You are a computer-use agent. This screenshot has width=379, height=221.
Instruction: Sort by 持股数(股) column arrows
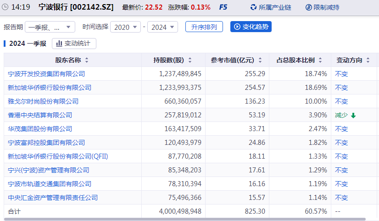click(x=190, y=60)
